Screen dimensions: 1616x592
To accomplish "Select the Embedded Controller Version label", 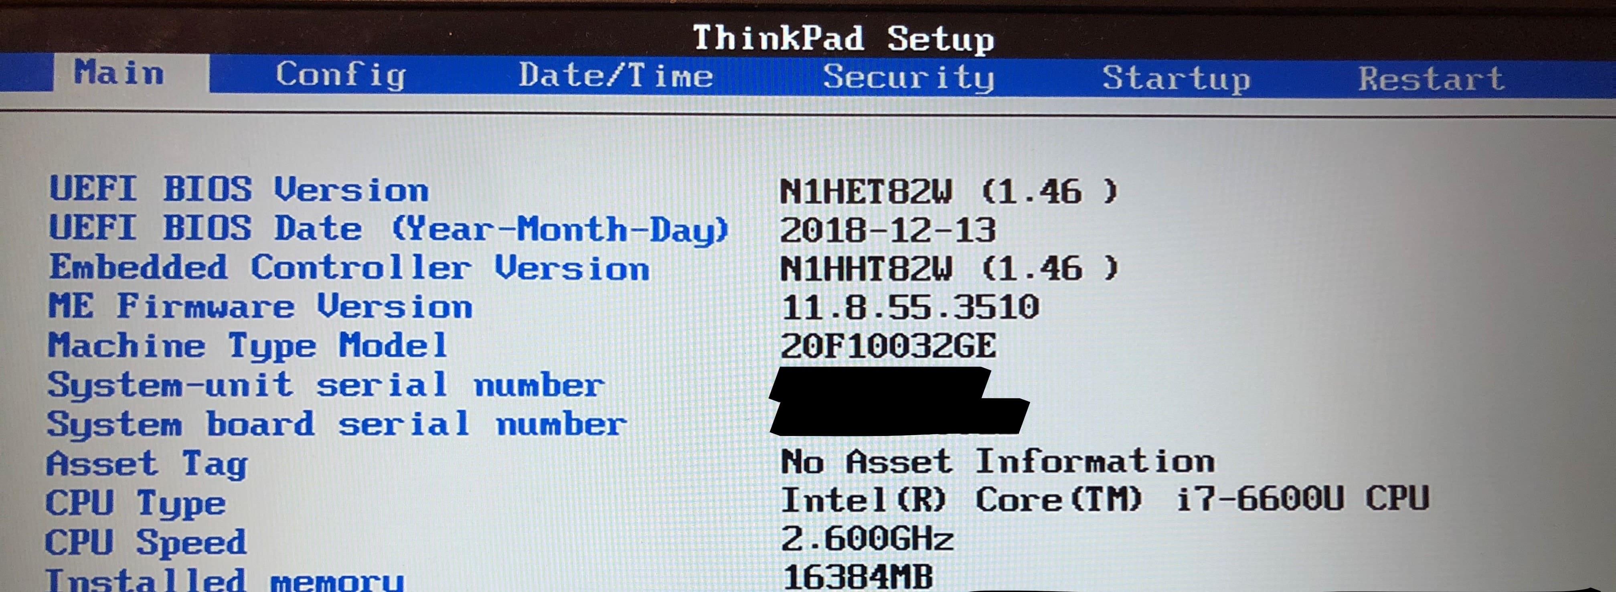I will tap(349, 268).
